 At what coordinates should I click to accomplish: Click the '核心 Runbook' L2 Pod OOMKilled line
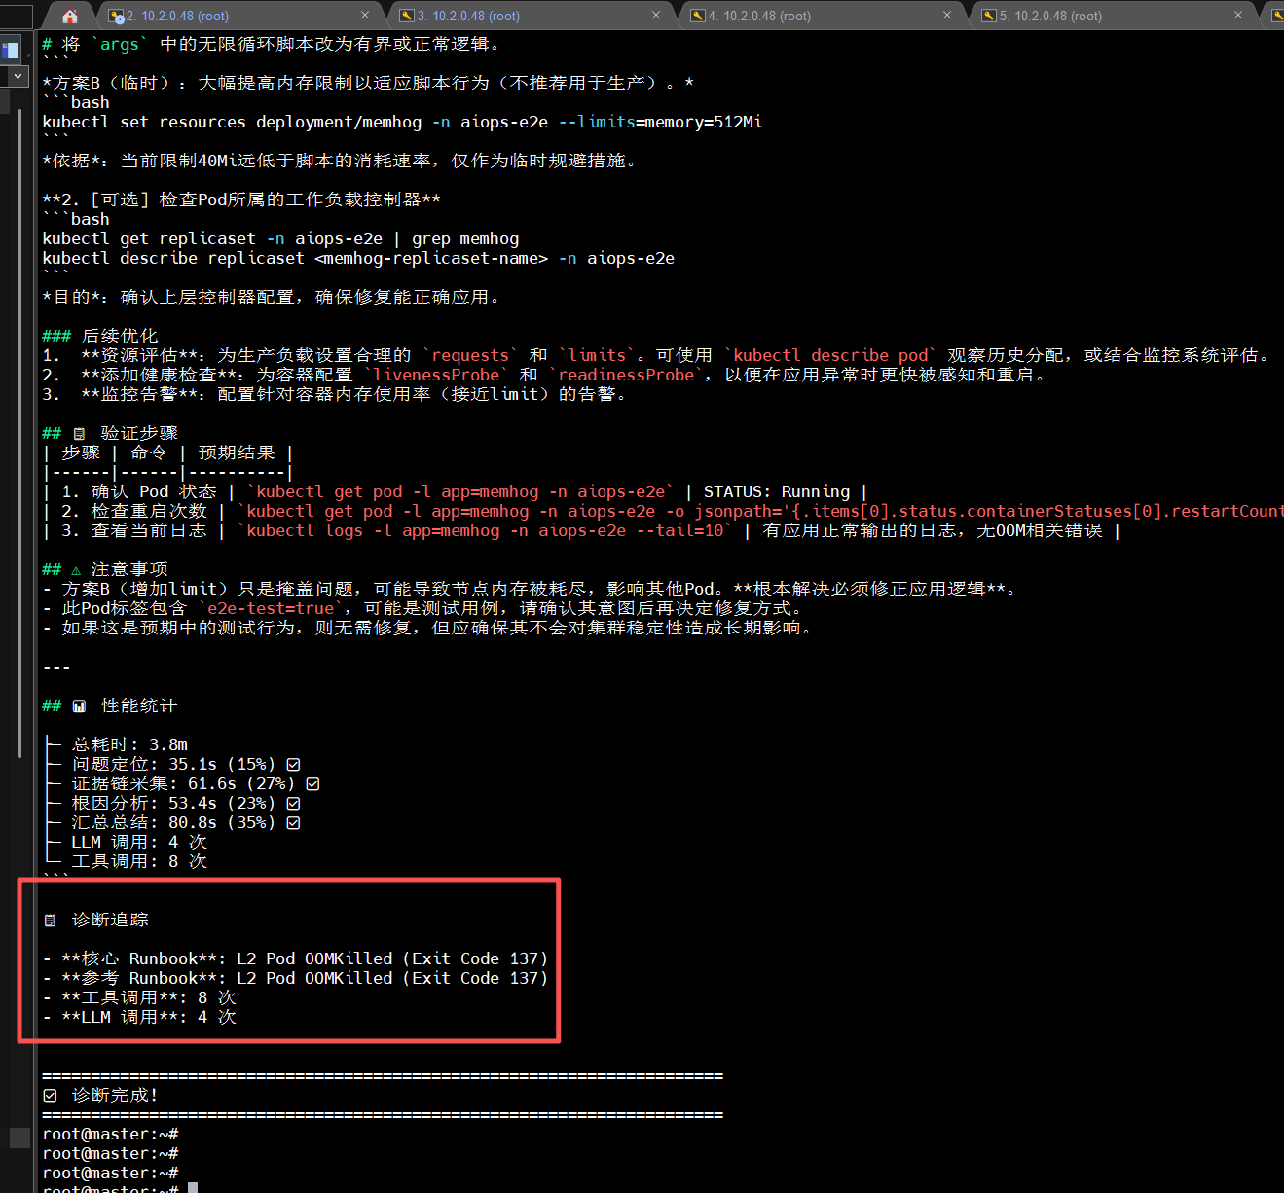click(296, 958)
